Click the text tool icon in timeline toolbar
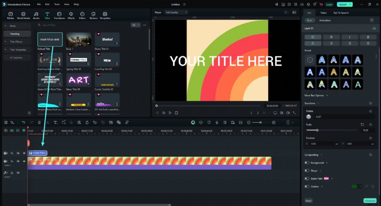Image resolution: width=381 pixels, height=206 pixels. click(56, 123)
